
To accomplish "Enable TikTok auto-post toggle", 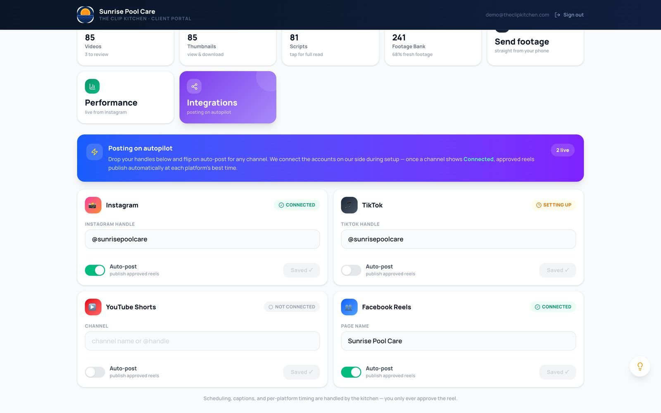I will pos(351,270).
